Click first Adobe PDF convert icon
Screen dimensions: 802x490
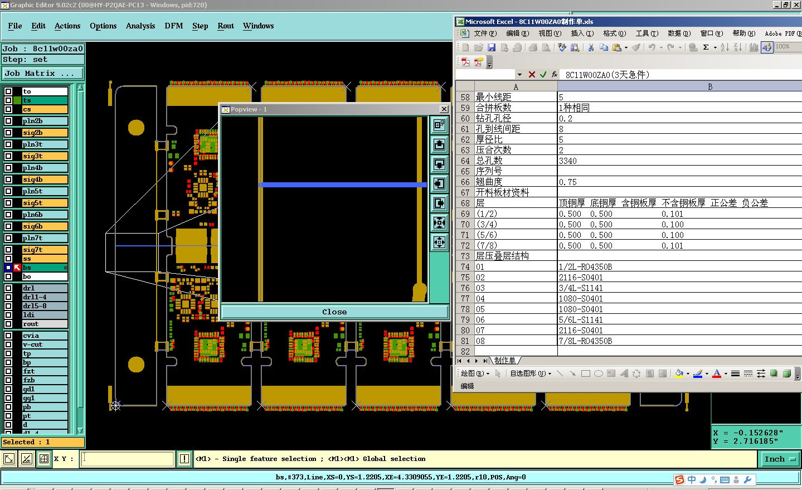click(465, 62)
